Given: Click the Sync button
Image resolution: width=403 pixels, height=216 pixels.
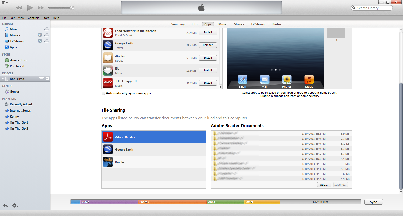Looking at the screenshot, I should [373, 202].
